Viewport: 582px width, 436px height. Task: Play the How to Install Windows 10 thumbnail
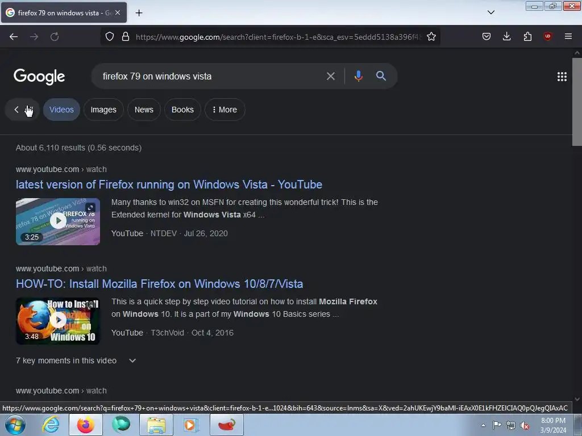pos(58,321)
